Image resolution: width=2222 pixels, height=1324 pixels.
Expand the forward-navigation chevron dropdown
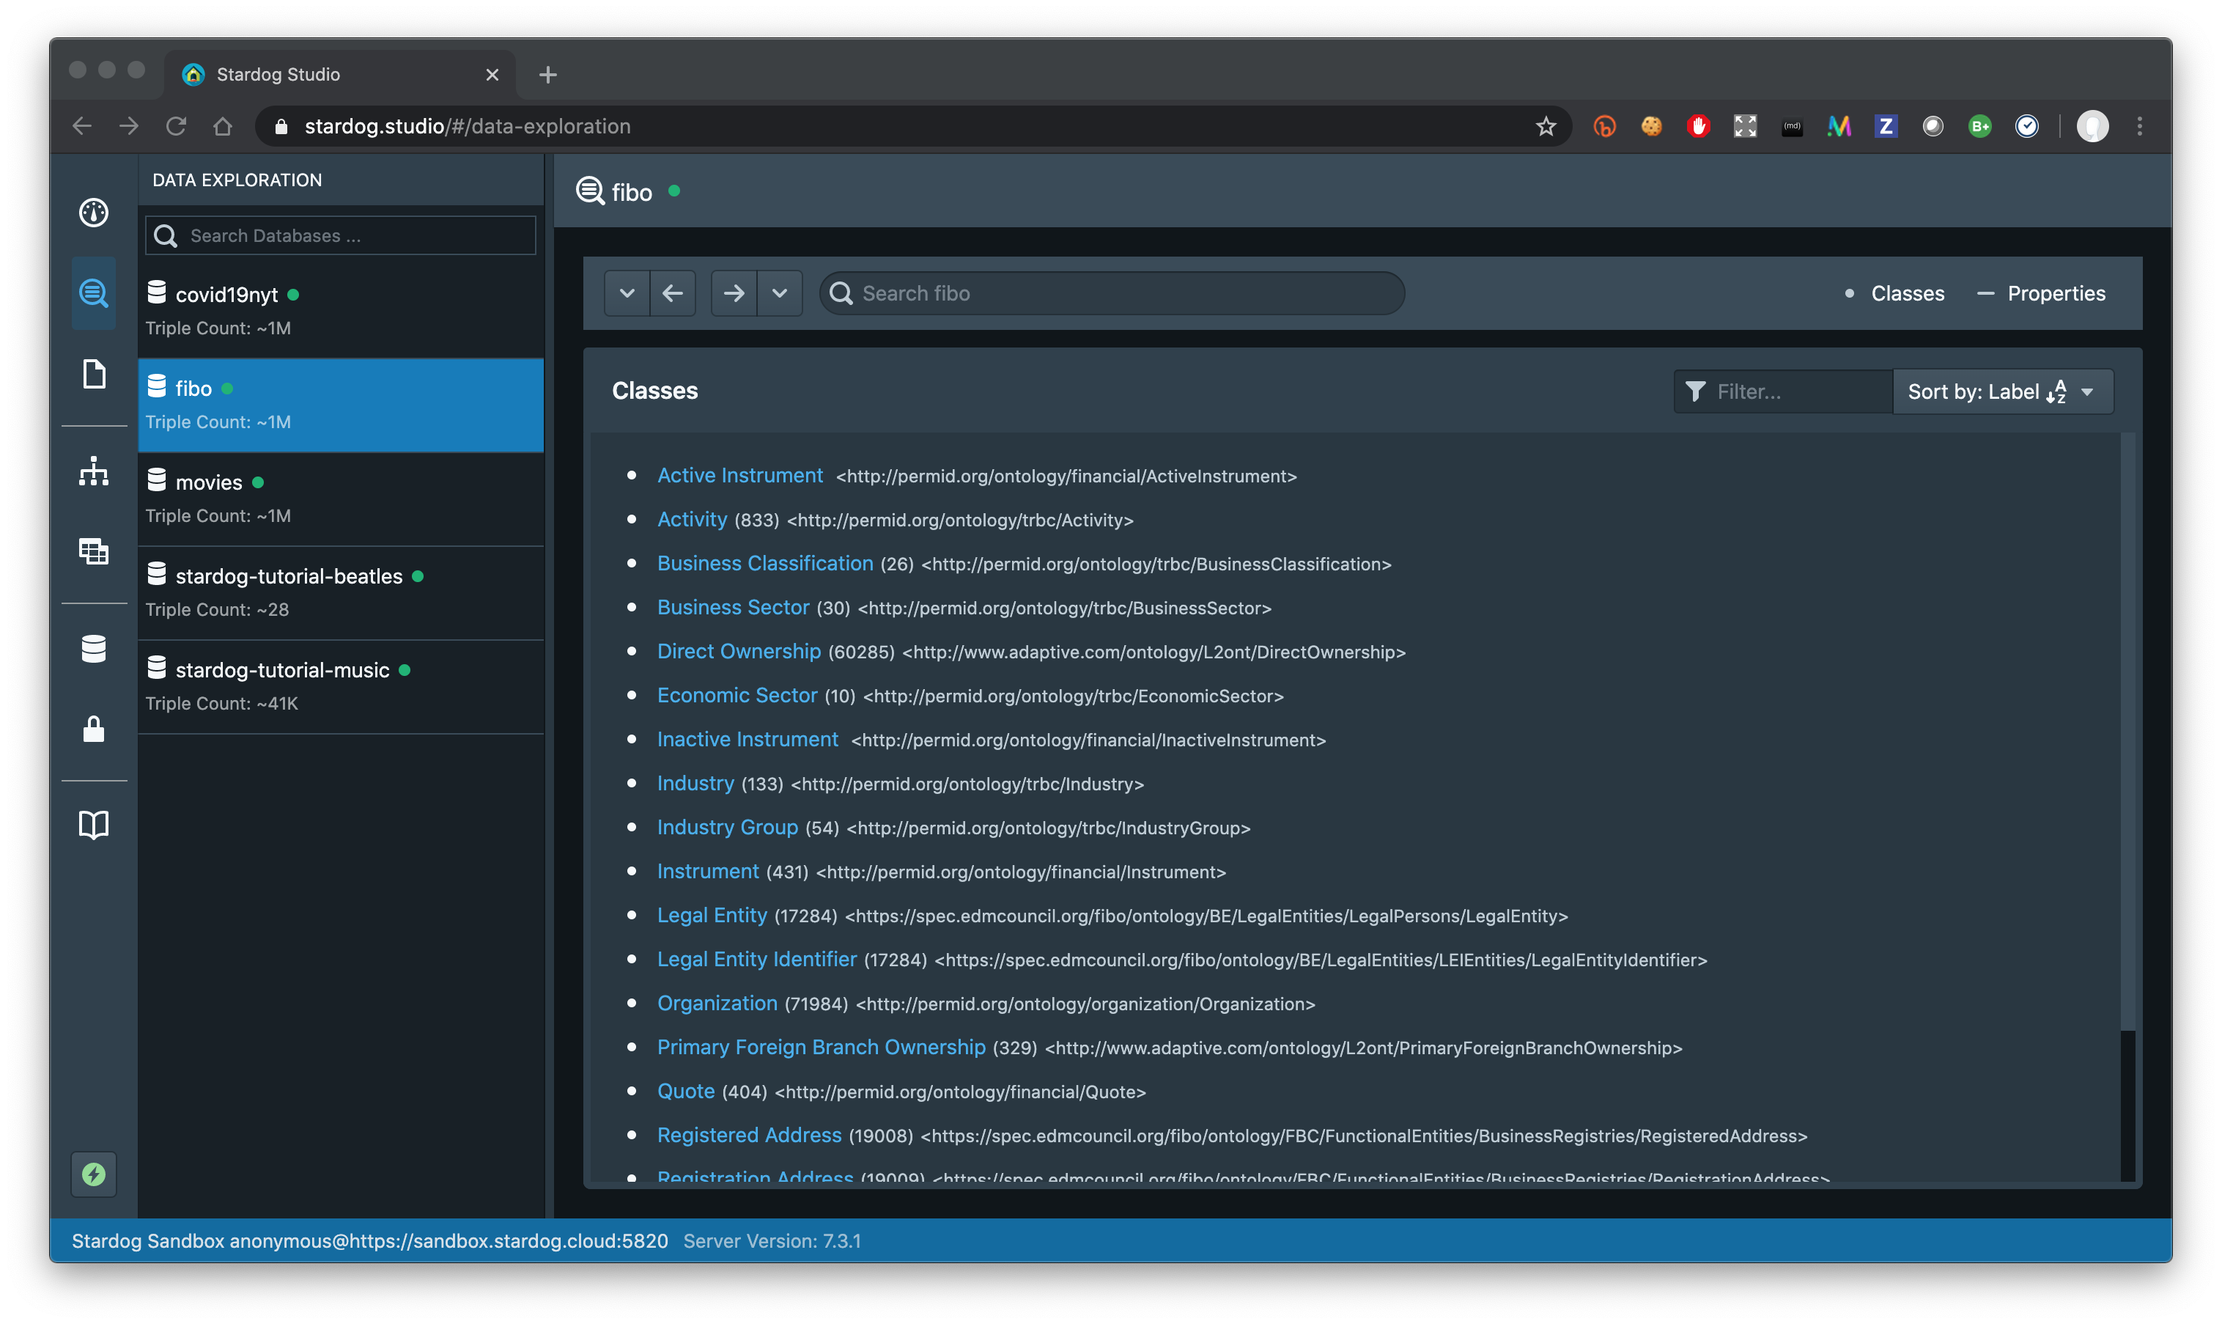click(780, 293)
